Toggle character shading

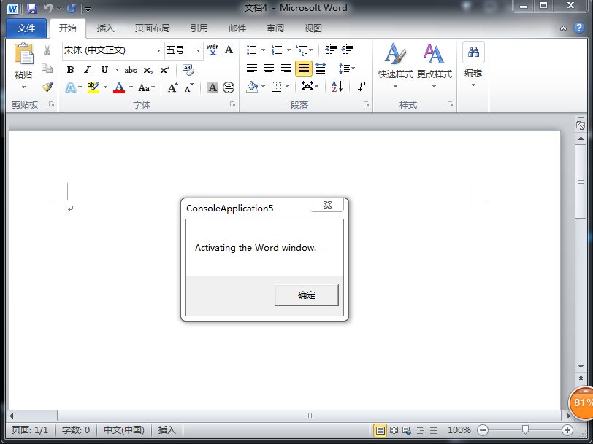[x=213, y=87]
